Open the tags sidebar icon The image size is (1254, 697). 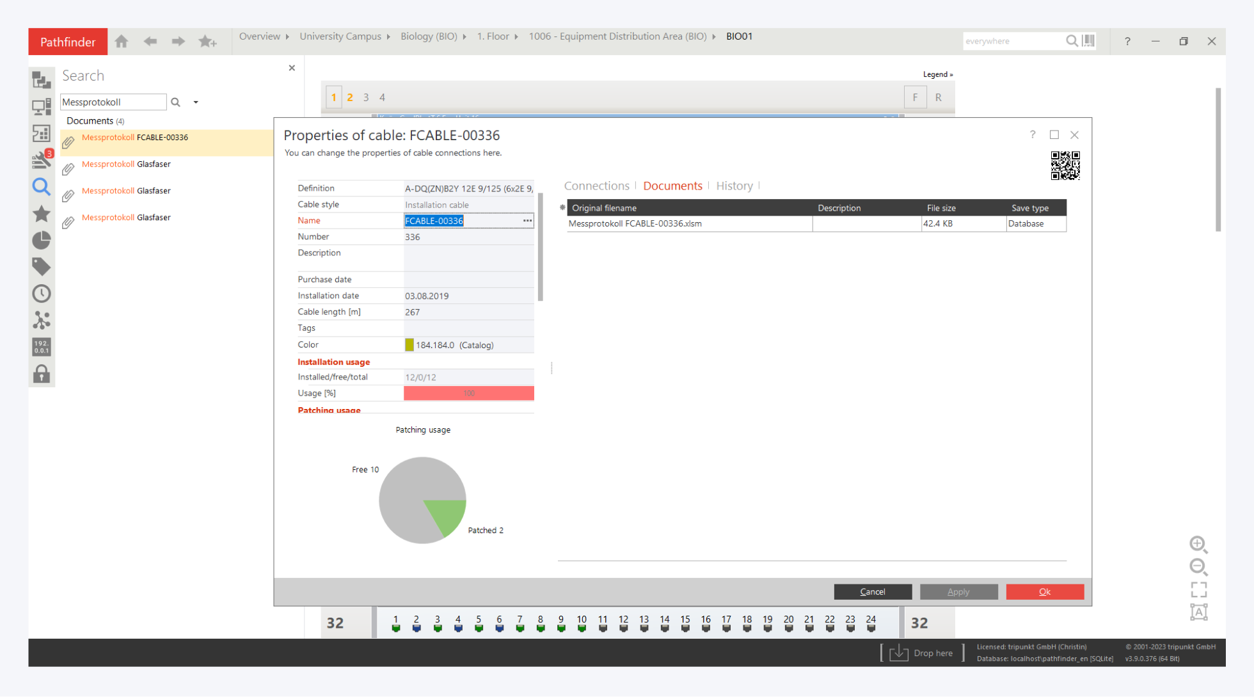pos(42,266)
